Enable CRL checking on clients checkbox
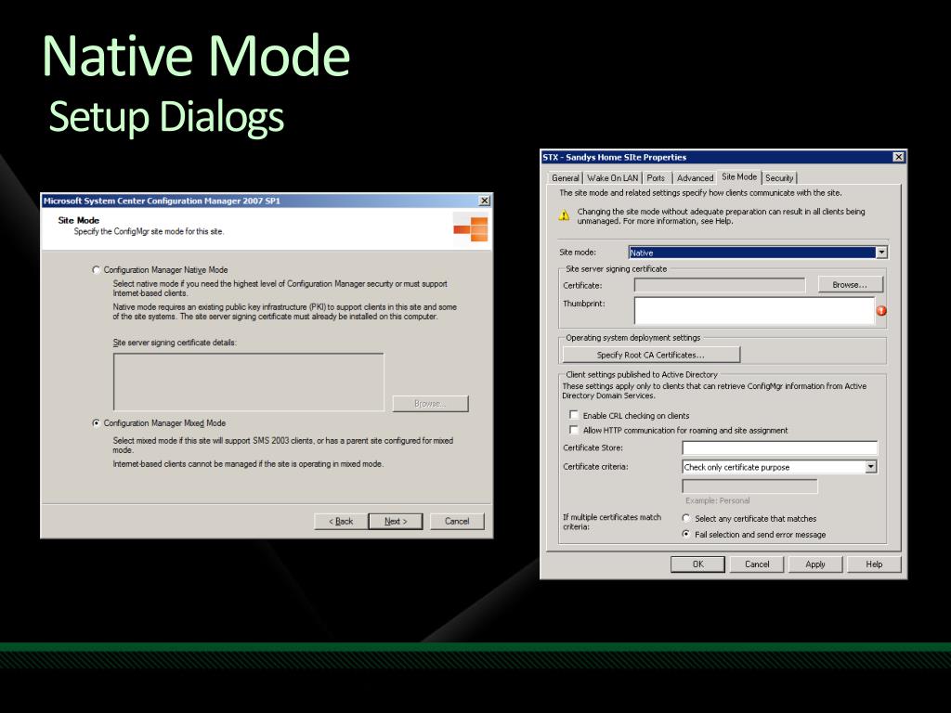This screenshot has height=713, width=951. 574,415
